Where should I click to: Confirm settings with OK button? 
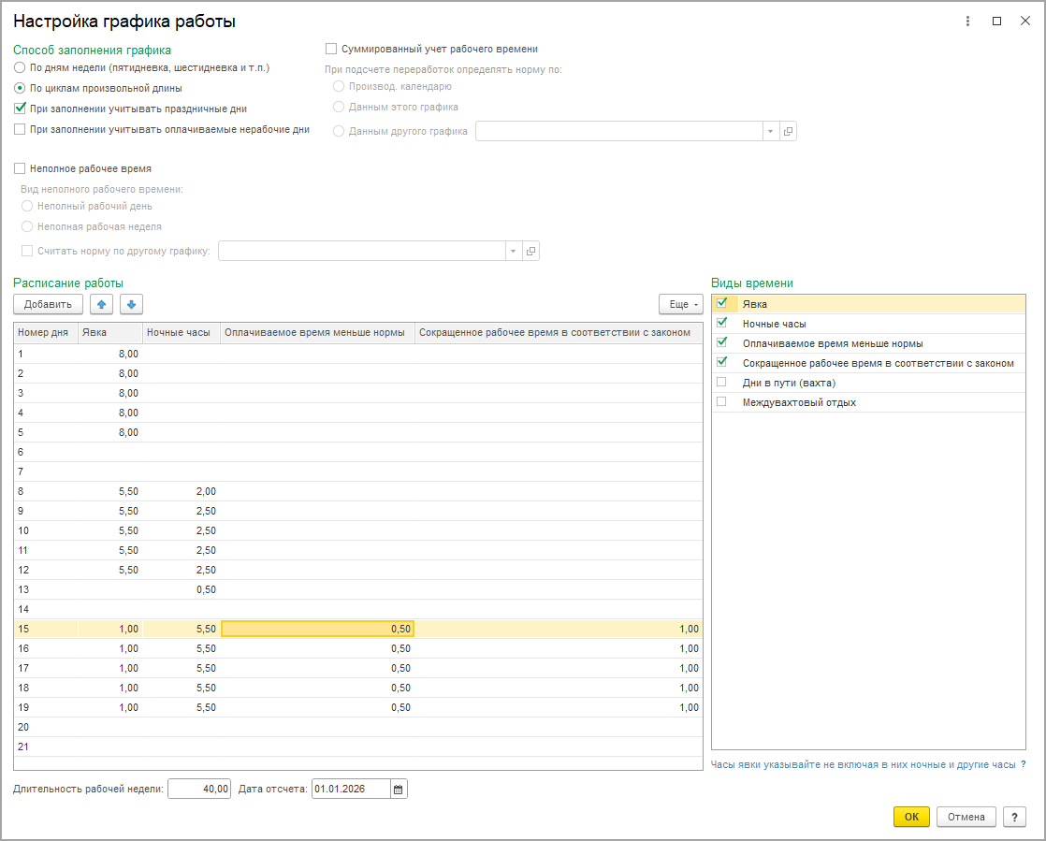(x=911, y=817)
